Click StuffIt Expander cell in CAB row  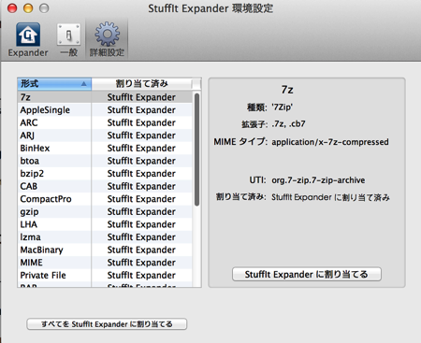(x=141, y=186)
